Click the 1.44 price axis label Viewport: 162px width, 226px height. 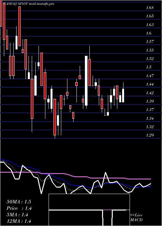tap(150, 84)
